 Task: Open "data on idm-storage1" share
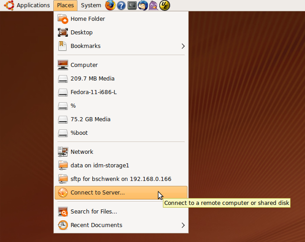[x=121, y=166]
